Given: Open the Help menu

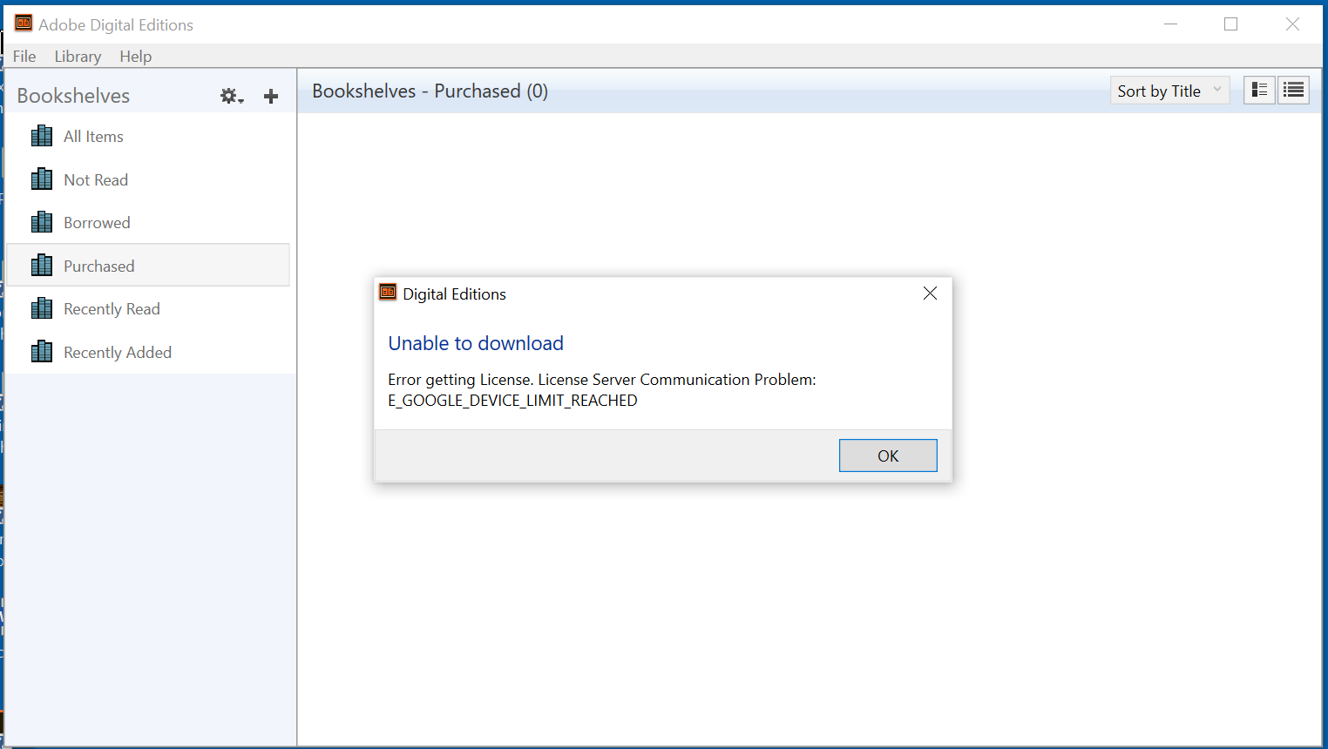Looking at the screenshot, I should (x=136, y=56).
